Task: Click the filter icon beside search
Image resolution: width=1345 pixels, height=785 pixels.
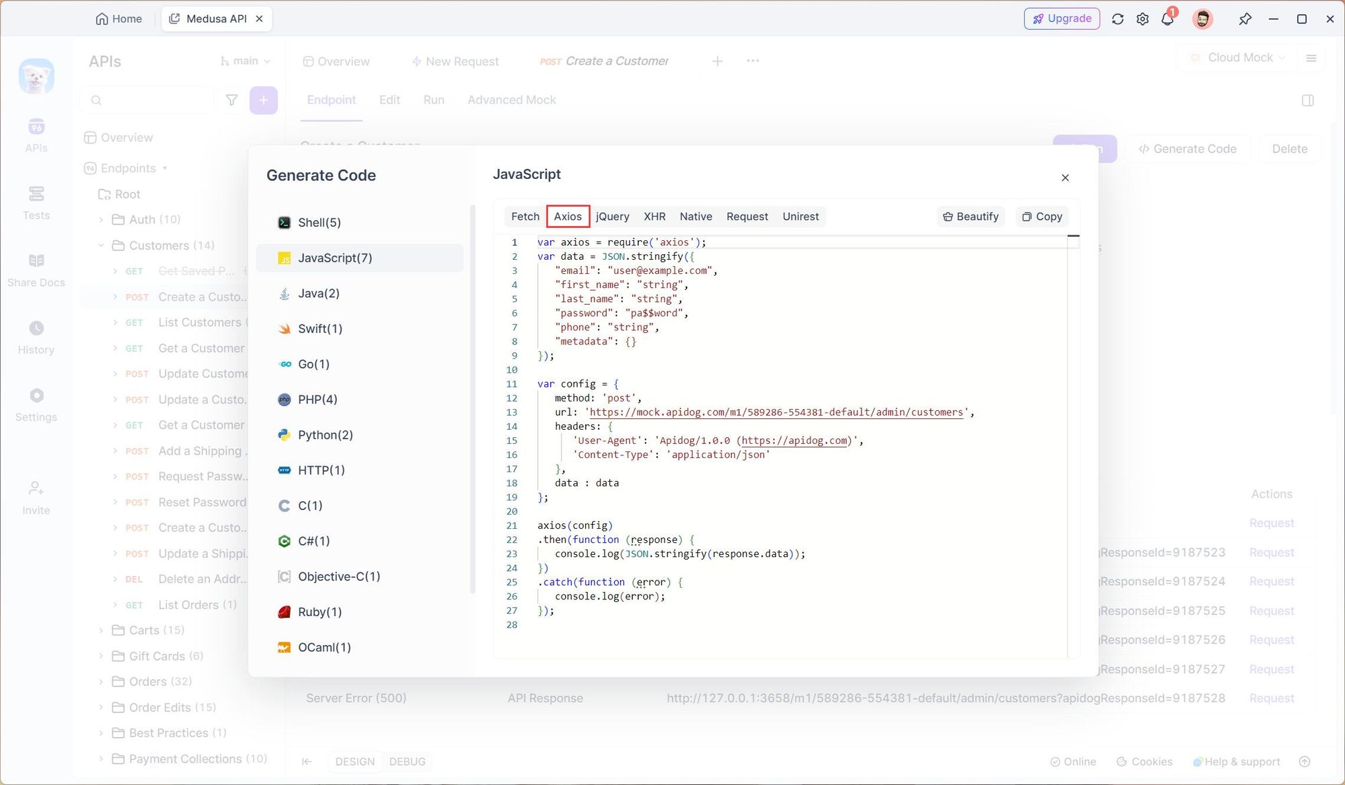Action: pyautogui.click(x=231, y=100)
